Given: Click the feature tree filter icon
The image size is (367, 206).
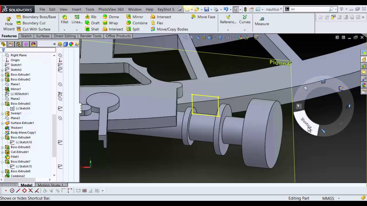Looking at the screenshot, I should pyautogui.click(x=3, y=50).
